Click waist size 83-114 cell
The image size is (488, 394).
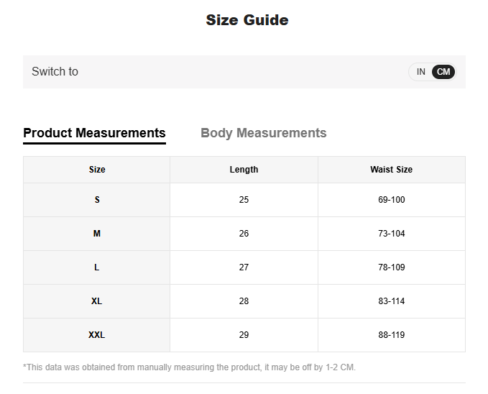pos(391,301)
